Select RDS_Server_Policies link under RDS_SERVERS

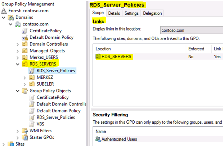pos(56,71)
